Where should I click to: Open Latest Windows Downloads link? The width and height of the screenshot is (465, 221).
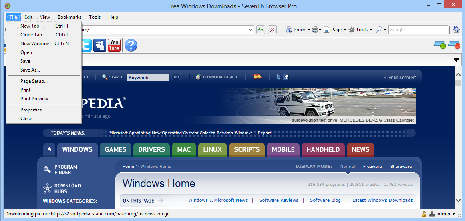(382, 200)
